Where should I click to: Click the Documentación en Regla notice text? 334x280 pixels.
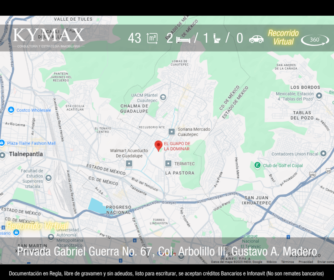[166, 273]
